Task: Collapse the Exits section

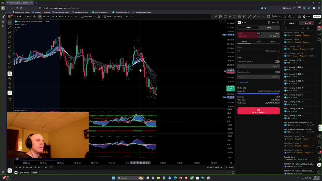Action: (278, 57)
